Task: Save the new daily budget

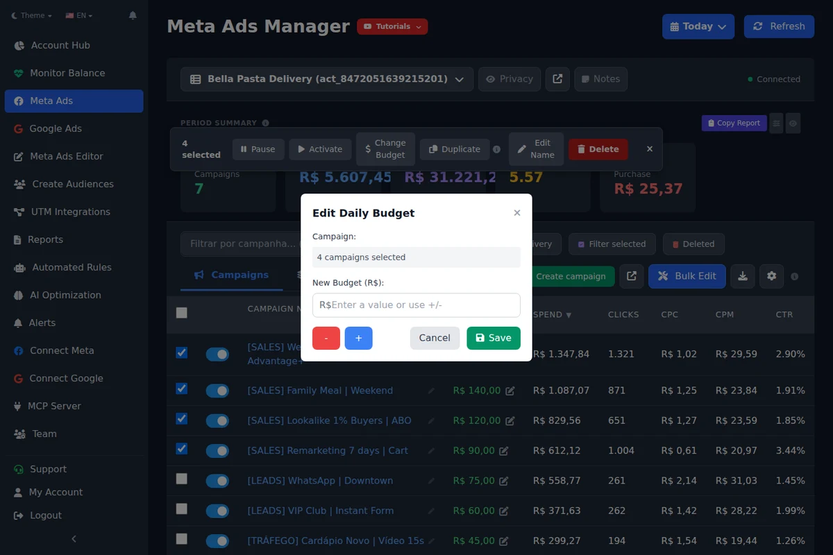Action: pos(494,338)
